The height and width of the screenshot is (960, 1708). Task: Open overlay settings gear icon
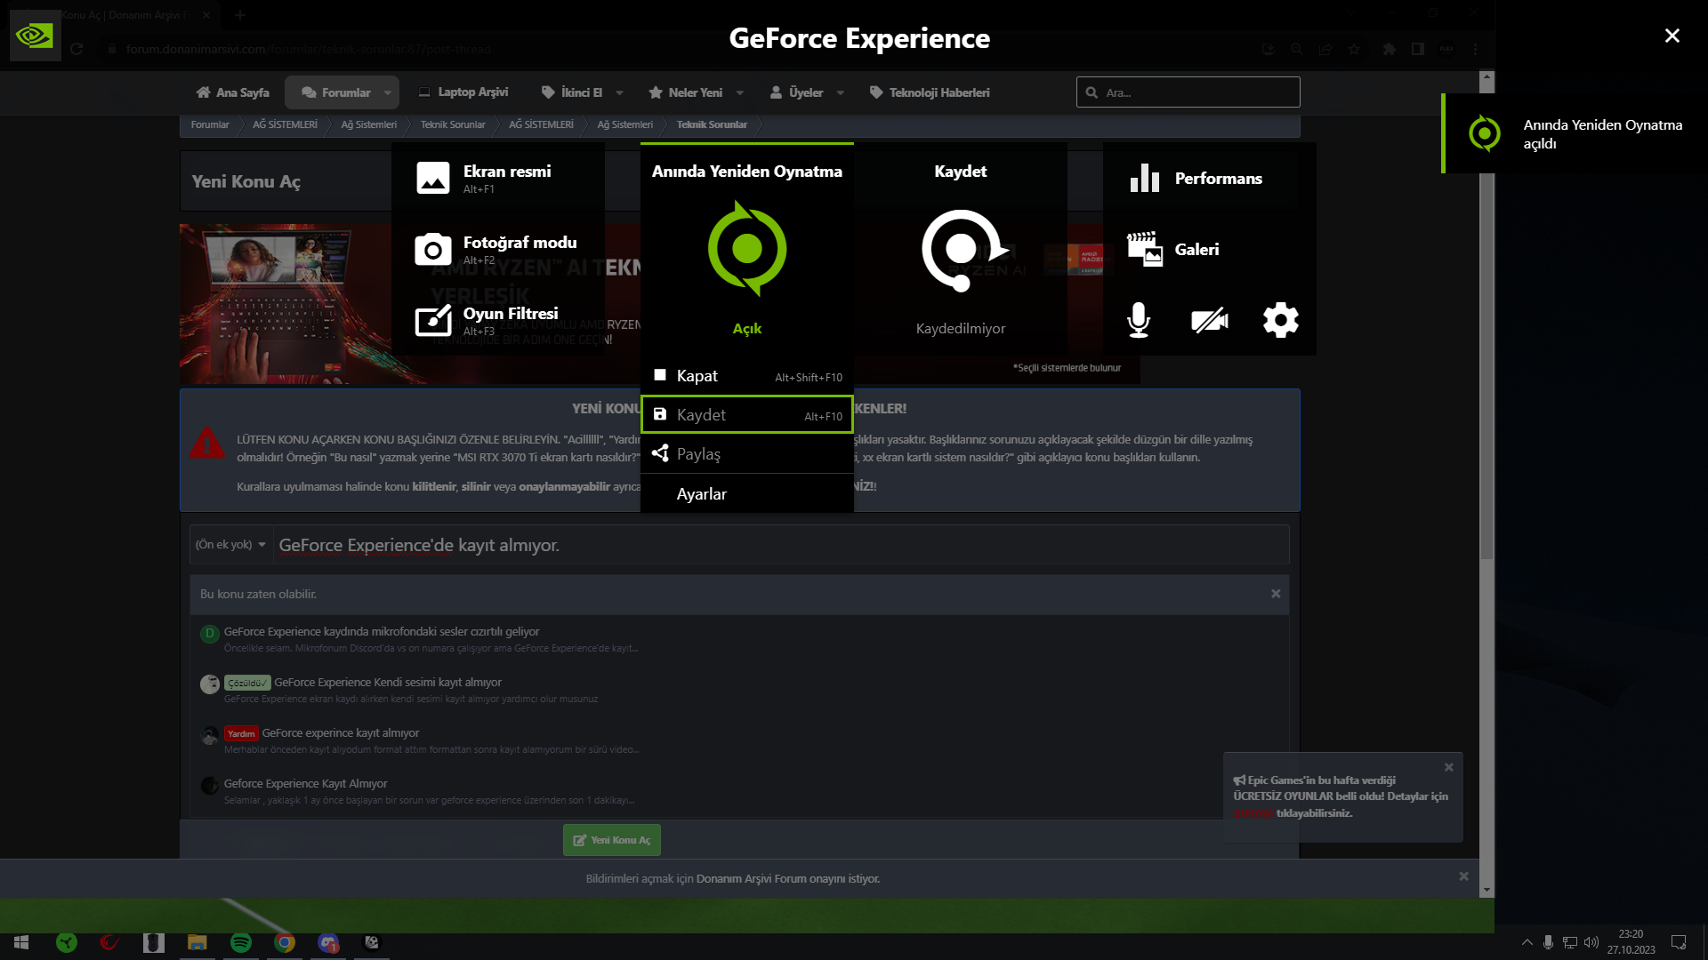coord(1280,320)
